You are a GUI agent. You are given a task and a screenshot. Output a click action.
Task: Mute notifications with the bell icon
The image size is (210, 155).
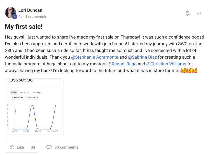coord(188,13)
